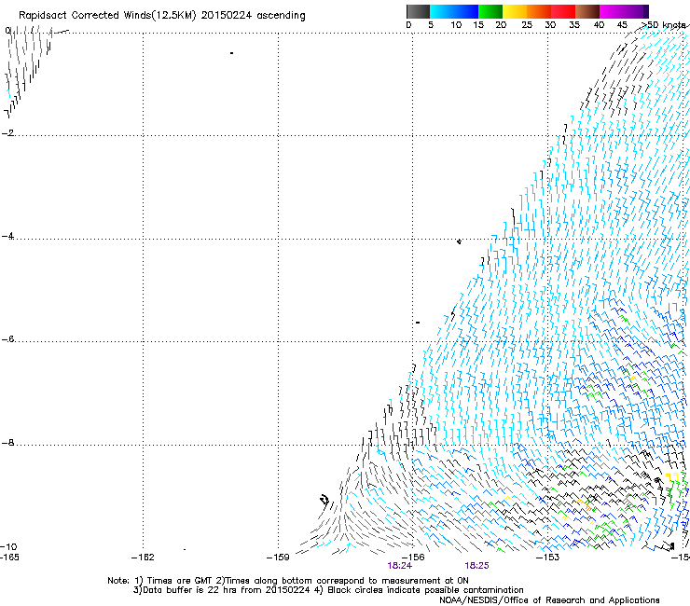Click the -156 longitude axis label
Viewport: 690px width, 606px height.
[413, 558]
